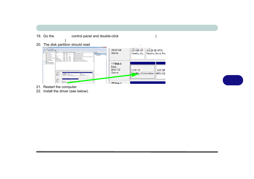Click the '18.67 GB' size under Disk 1

(116, 70)
